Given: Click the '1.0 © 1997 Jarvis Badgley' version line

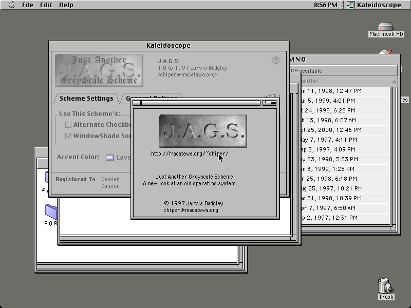Looking at the screenshot, I should point(193,68).
